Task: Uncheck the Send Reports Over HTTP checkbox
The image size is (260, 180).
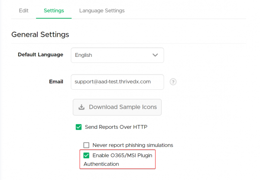Action: tap(78, 127)
